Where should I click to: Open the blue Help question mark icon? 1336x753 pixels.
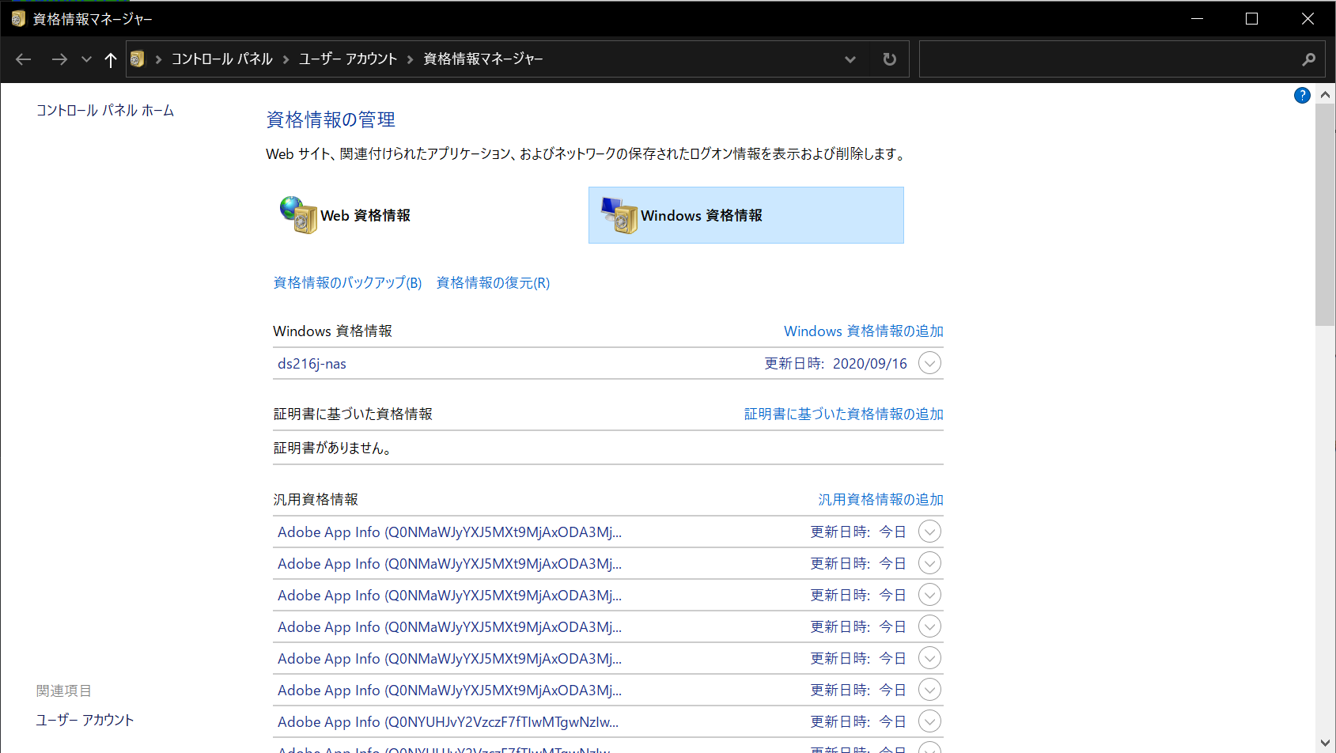tap(1302, 94)
